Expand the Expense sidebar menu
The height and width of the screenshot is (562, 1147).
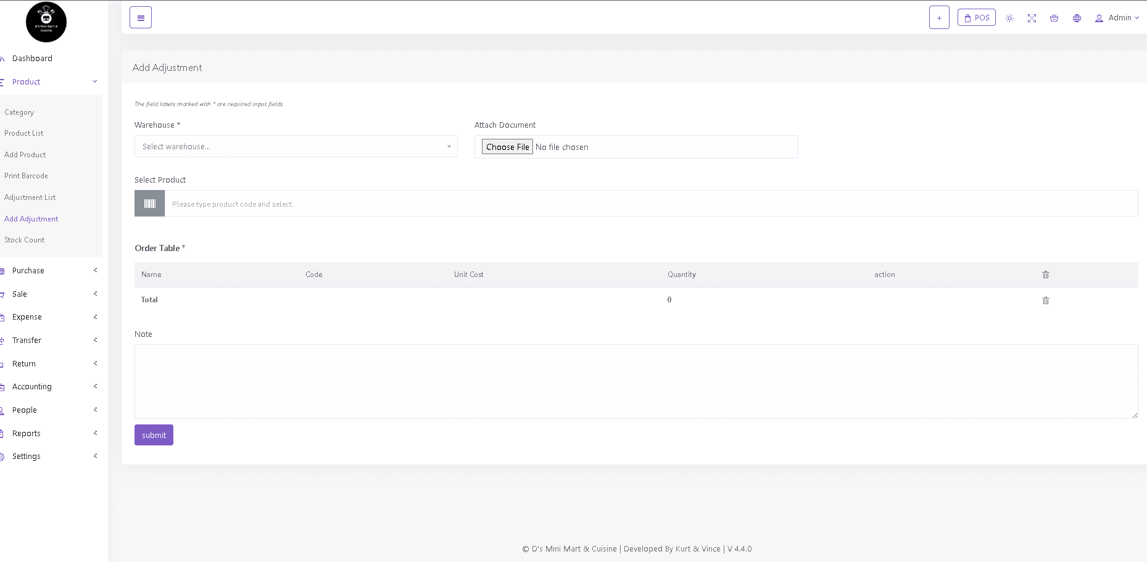click(51, 317)
